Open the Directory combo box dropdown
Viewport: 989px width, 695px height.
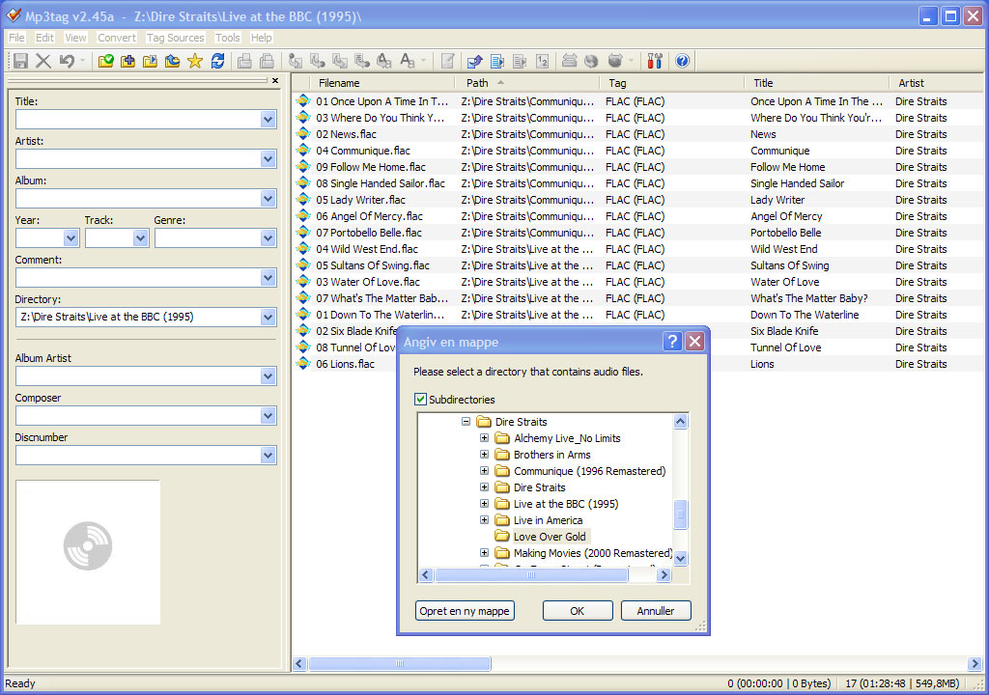coord(268,317)
